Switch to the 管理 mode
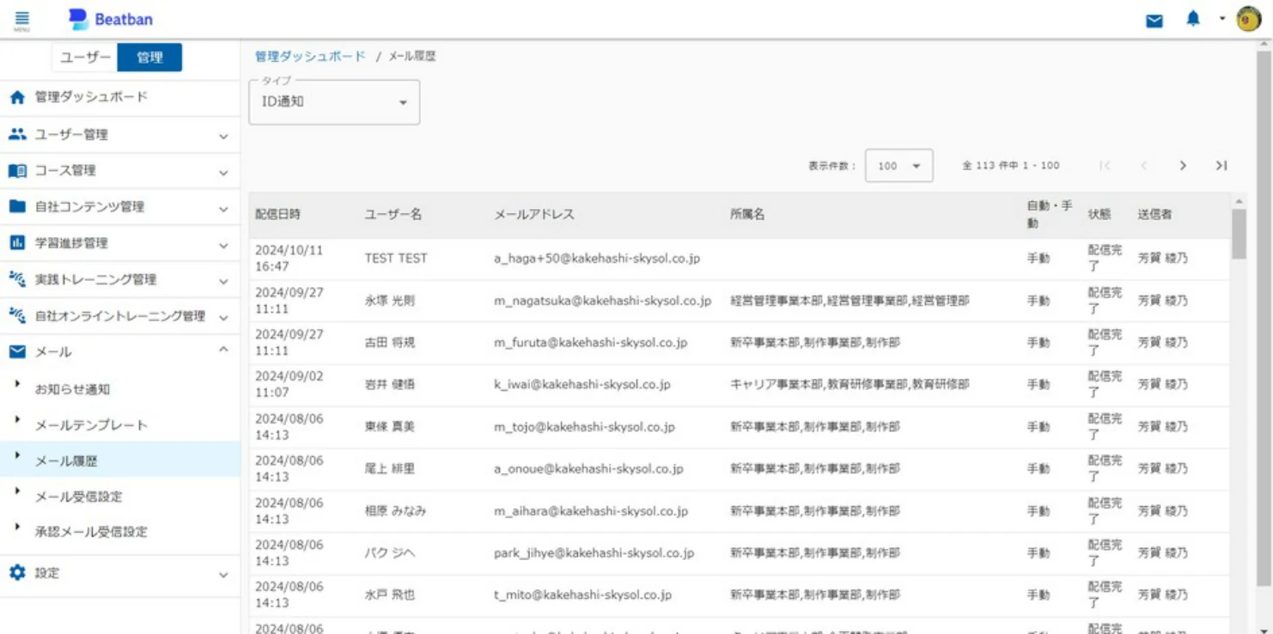 click(x=149, y=57)
